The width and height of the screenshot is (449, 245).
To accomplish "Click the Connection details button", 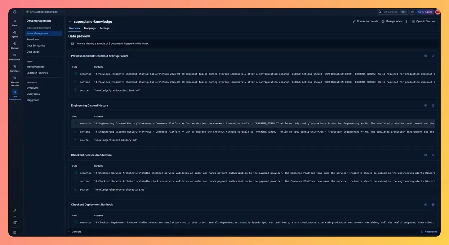I will 366,22.
